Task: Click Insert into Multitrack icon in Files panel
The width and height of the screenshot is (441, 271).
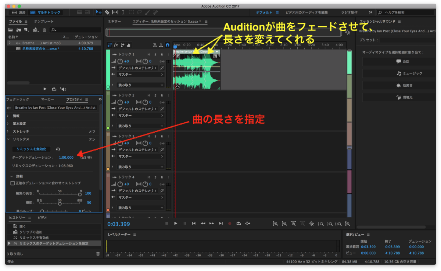Action: (36, 30)
